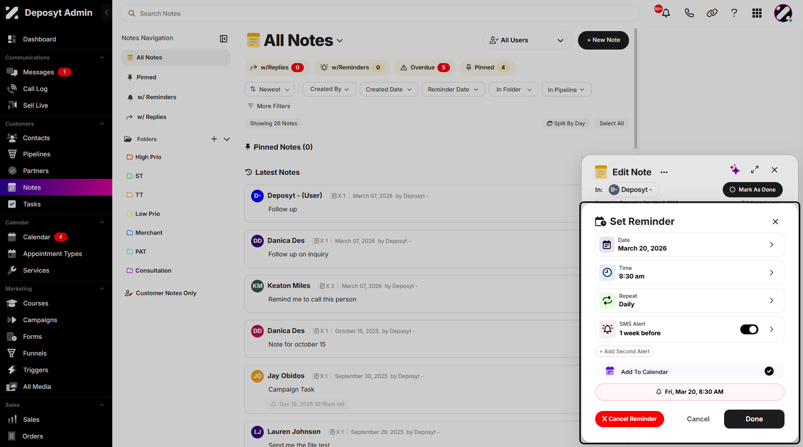Open the help question mark icon
Image resolution: width=803 pixels, height=447 pixels.
pos(734,13)
